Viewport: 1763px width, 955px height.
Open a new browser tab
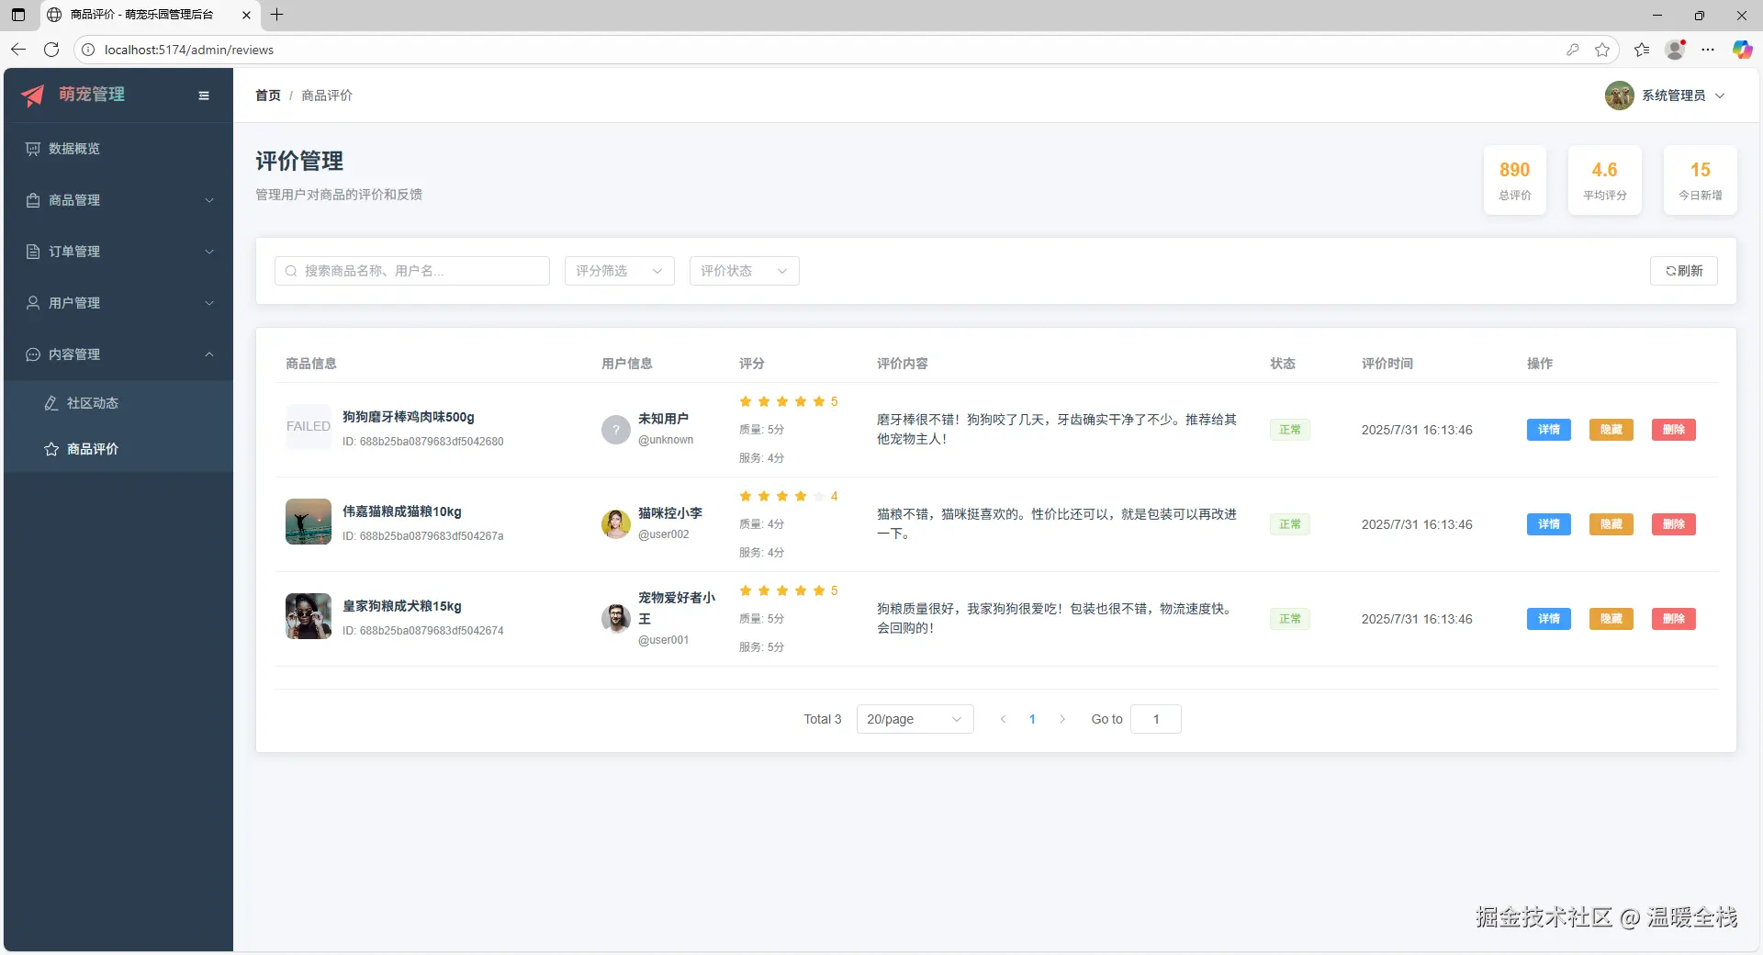276,15
